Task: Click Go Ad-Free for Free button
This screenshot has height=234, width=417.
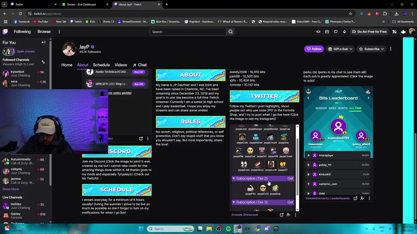Action: coord(369,32)
